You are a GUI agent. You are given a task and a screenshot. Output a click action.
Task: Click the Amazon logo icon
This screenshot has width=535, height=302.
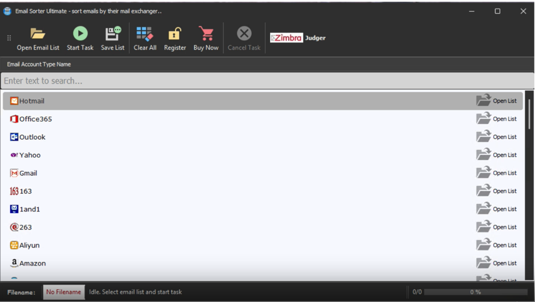click(14, 263)
